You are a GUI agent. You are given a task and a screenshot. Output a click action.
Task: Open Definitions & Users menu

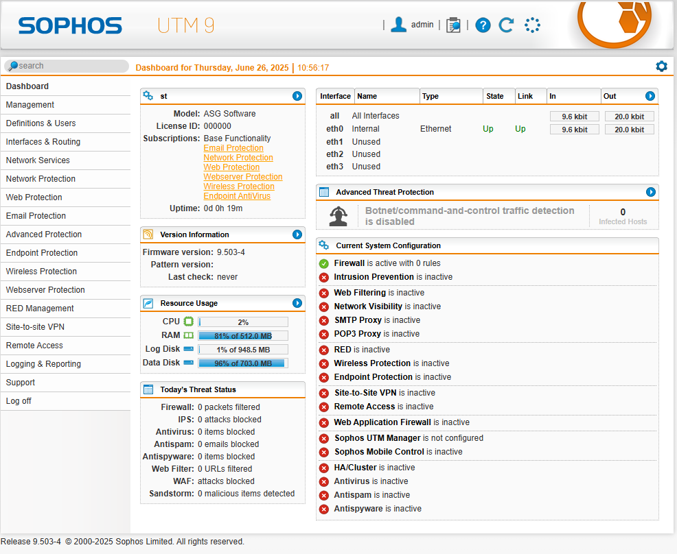click(66, 123)
